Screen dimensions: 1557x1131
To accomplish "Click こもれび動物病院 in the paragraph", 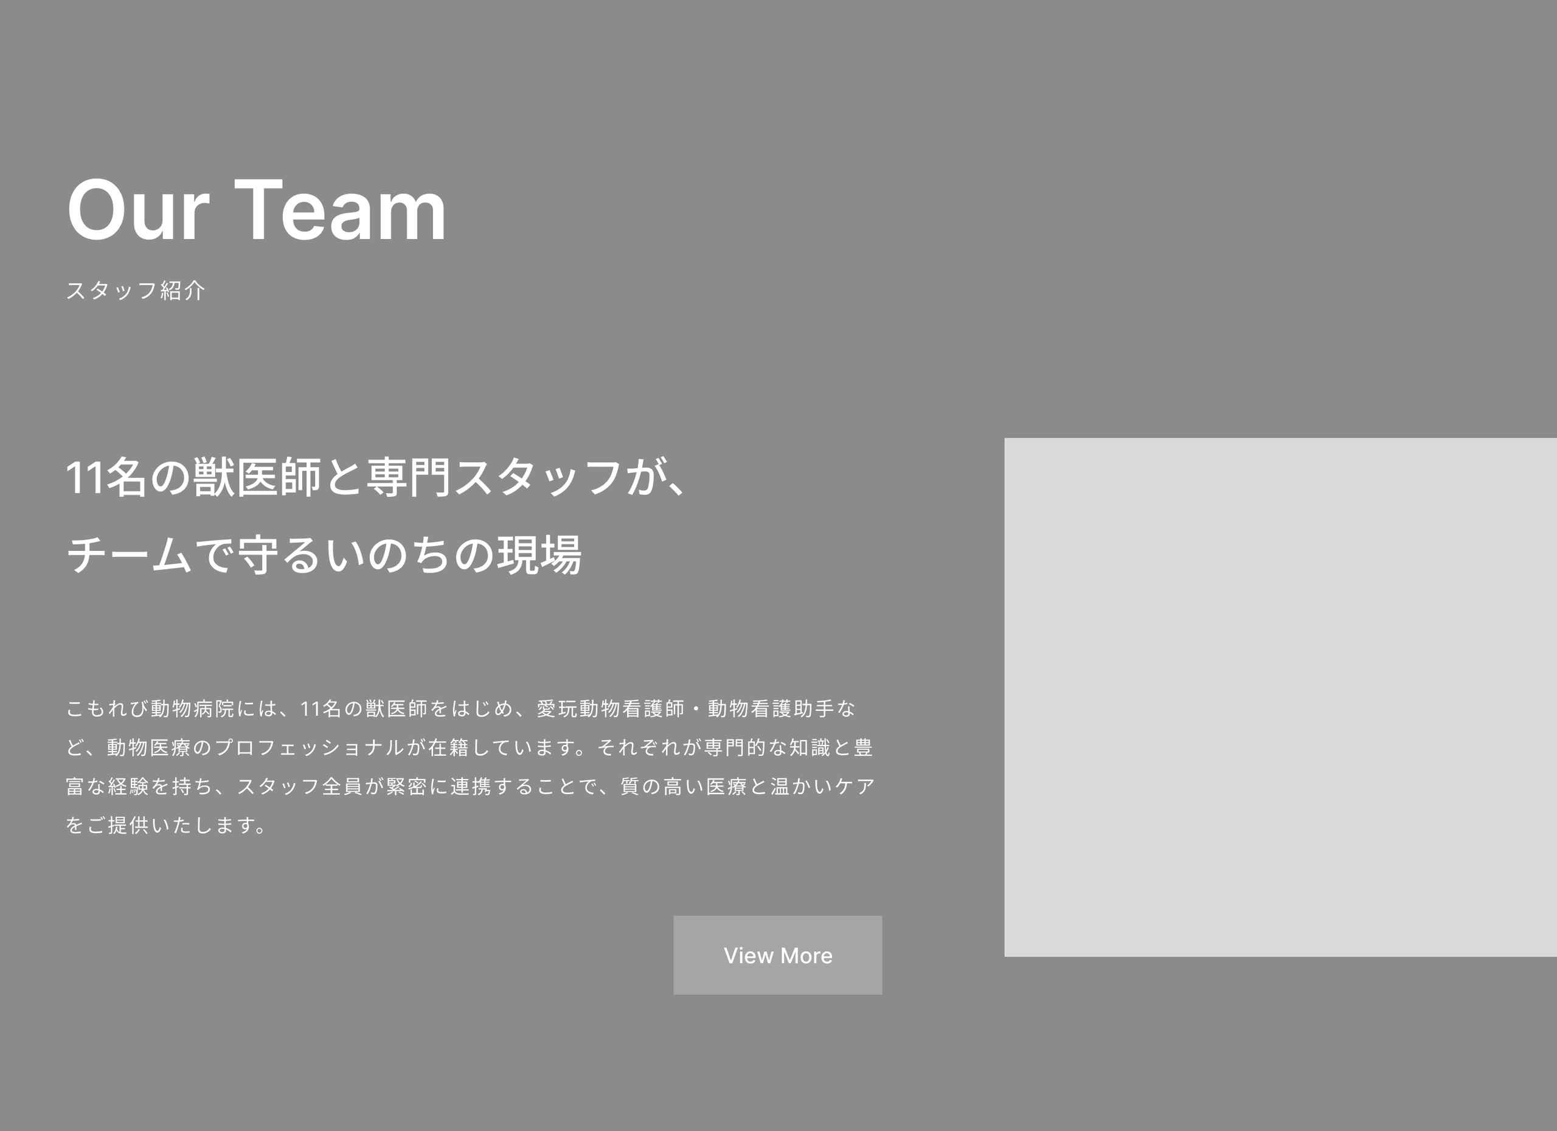I will point(150,708).
